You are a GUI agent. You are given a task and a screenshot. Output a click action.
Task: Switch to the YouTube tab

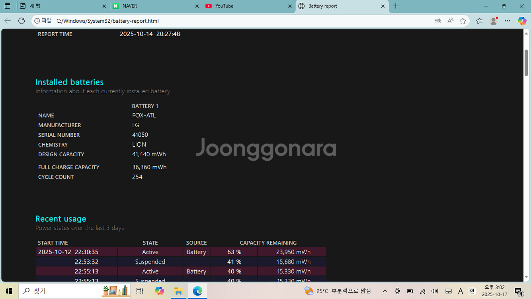pos(247,6)
